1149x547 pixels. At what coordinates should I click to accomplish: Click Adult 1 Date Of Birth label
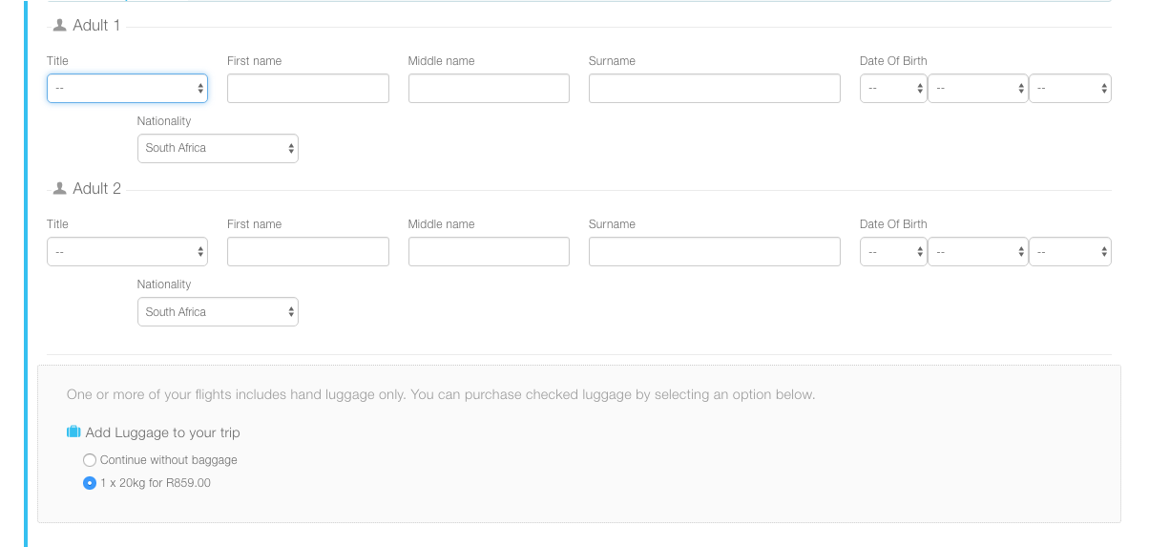pos(893,61)
